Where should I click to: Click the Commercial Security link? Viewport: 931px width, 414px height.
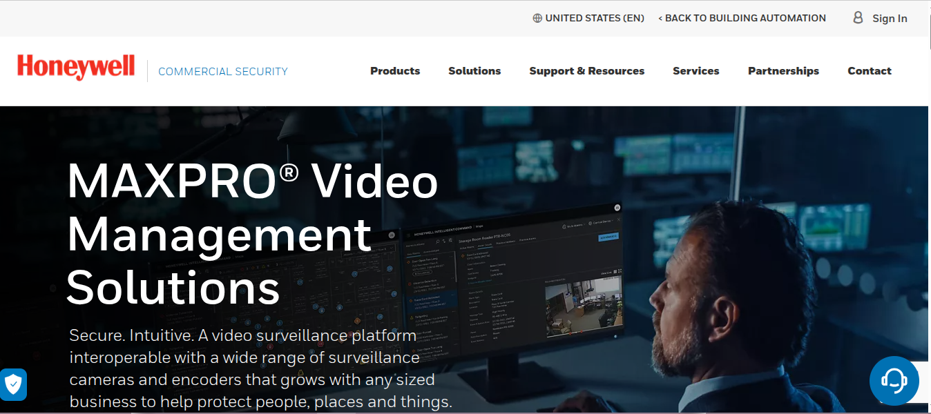click(223, 71)
